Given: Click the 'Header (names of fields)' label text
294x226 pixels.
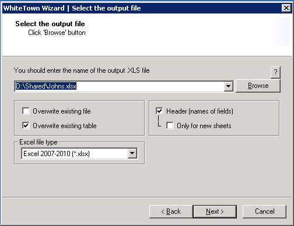Looking at the screenshot, I should pyautogui.click(x=199, y=111).
